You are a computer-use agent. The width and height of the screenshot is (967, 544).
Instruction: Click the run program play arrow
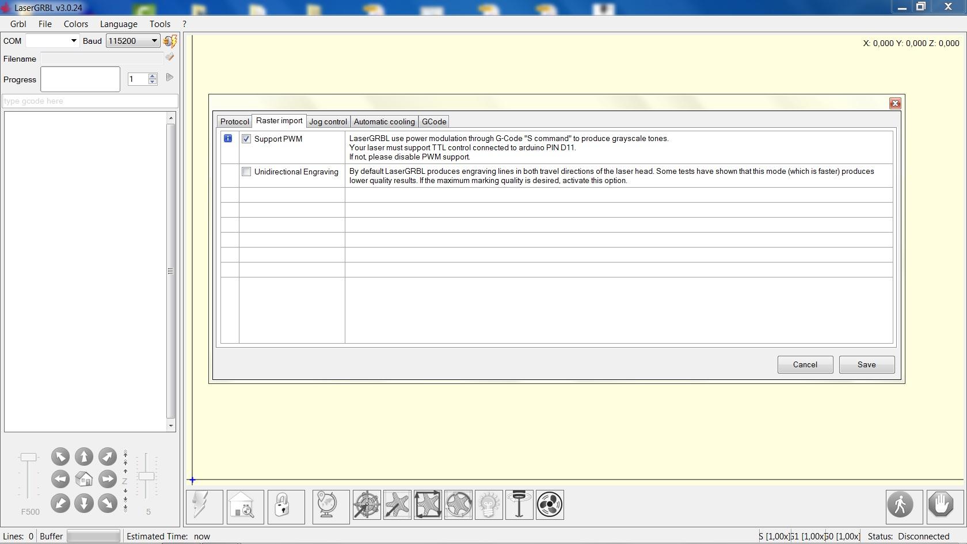click(x=169, y=77)
